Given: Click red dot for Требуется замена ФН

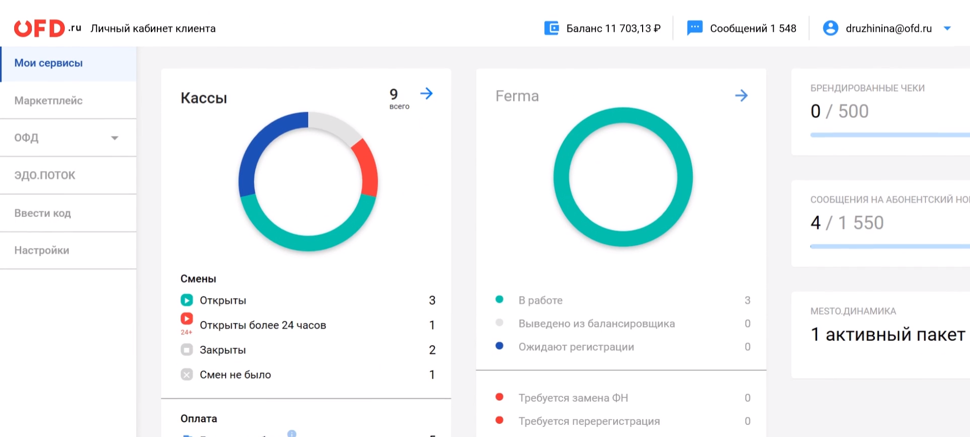Looking at the screenshot, I should pyautogui.click(x=499, y=397).
